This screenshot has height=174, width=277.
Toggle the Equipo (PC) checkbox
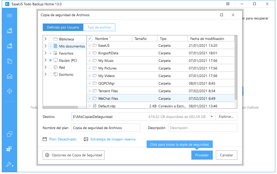pyautogui.click(x=50, y=60)
